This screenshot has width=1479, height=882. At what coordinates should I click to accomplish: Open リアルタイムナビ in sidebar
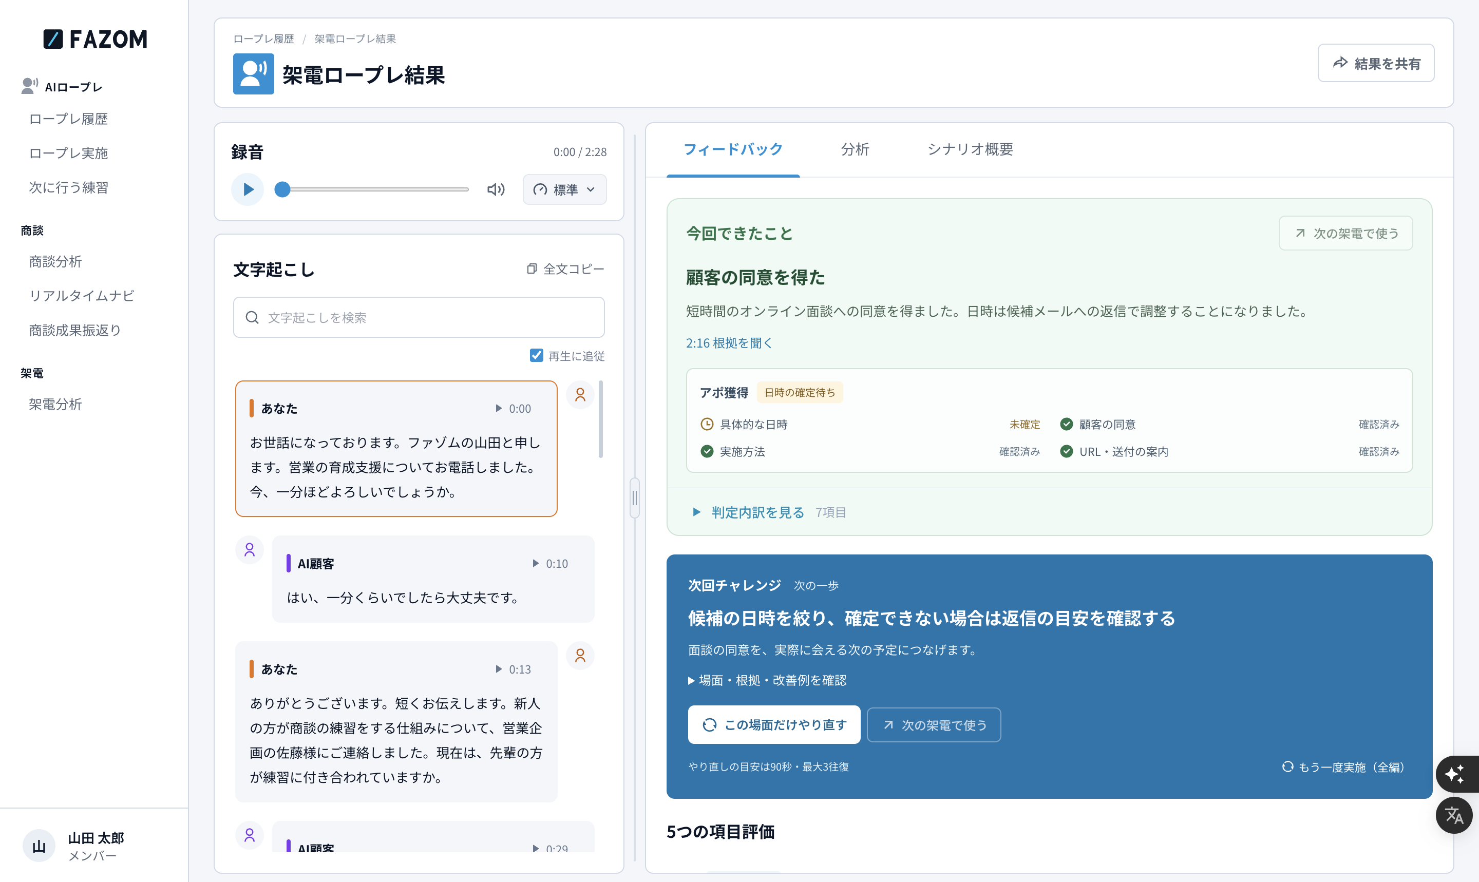(x=82, y=296)
